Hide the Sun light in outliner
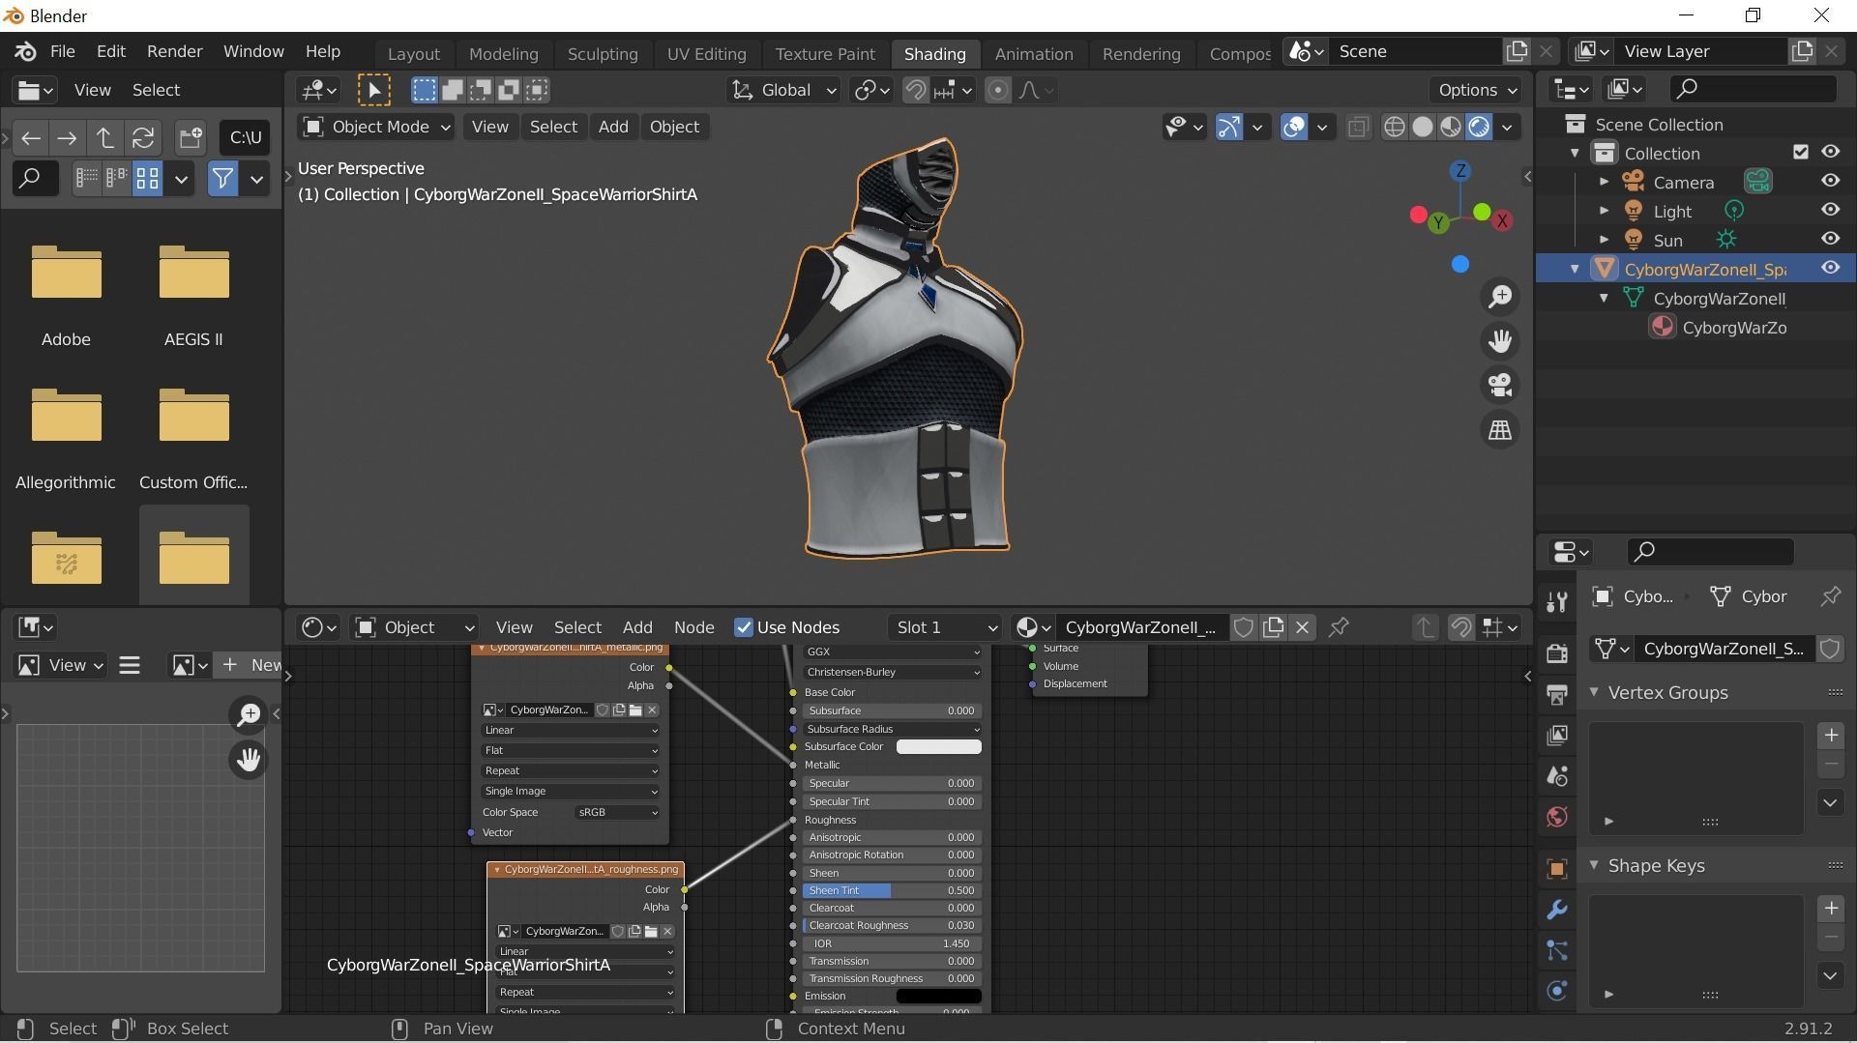 point(1830,239)
